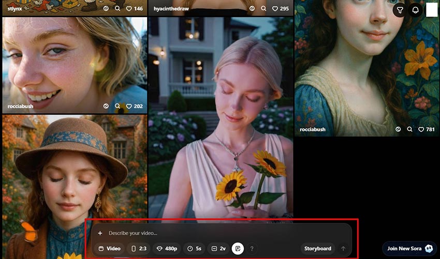
Task: Open the 2v variations selector
Action: (219, 249)
